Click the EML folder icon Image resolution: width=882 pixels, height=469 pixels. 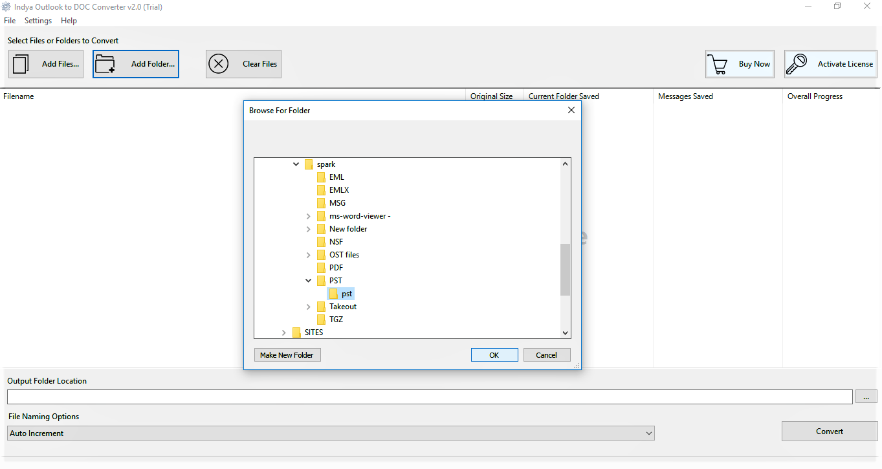[x=321, y=177]
